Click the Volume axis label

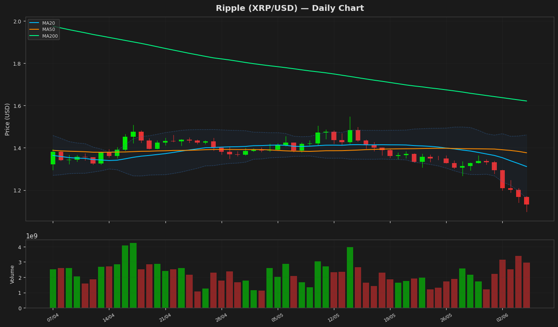(13, 274)
